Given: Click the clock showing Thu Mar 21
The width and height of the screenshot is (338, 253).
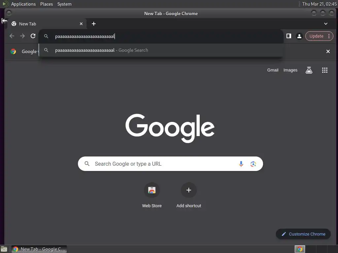Looking at the screenshot, I should tap(319, 4).
